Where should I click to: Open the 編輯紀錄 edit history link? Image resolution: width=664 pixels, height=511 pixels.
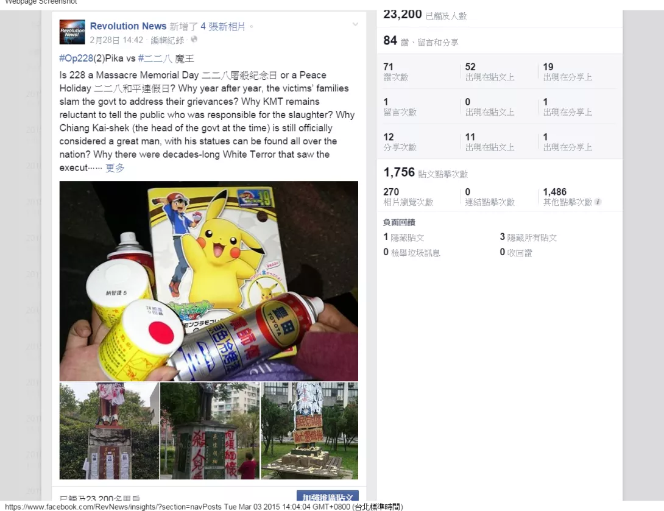click(168, 40)
